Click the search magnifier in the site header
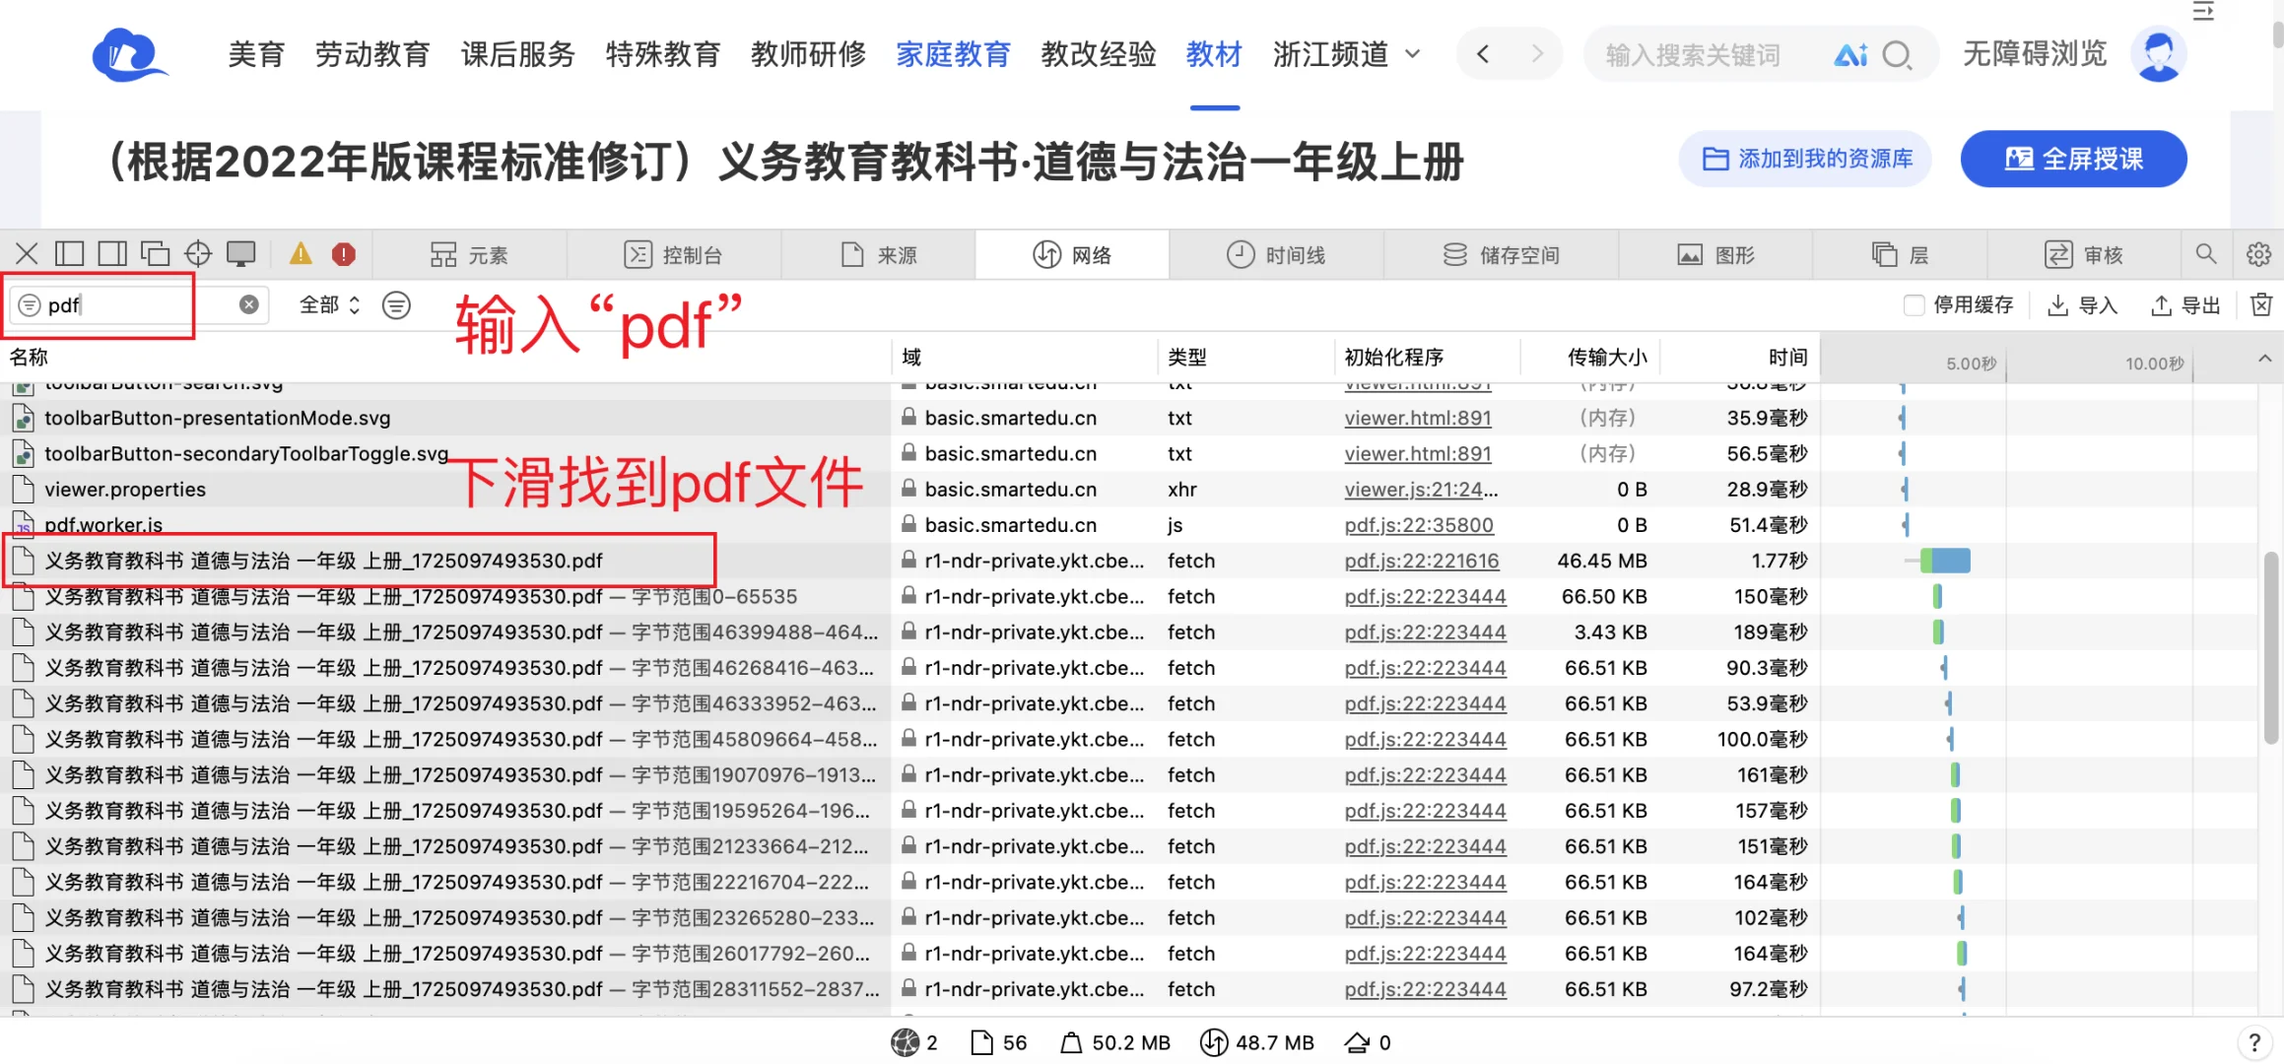The height and width of the screenshot is (1064, 2284). (x=1896, y=55)
